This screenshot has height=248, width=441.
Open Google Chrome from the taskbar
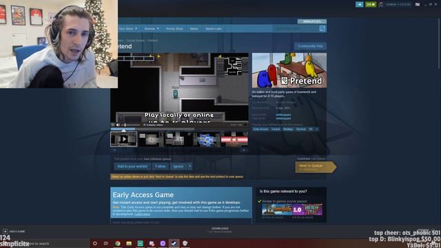(118, 243)
